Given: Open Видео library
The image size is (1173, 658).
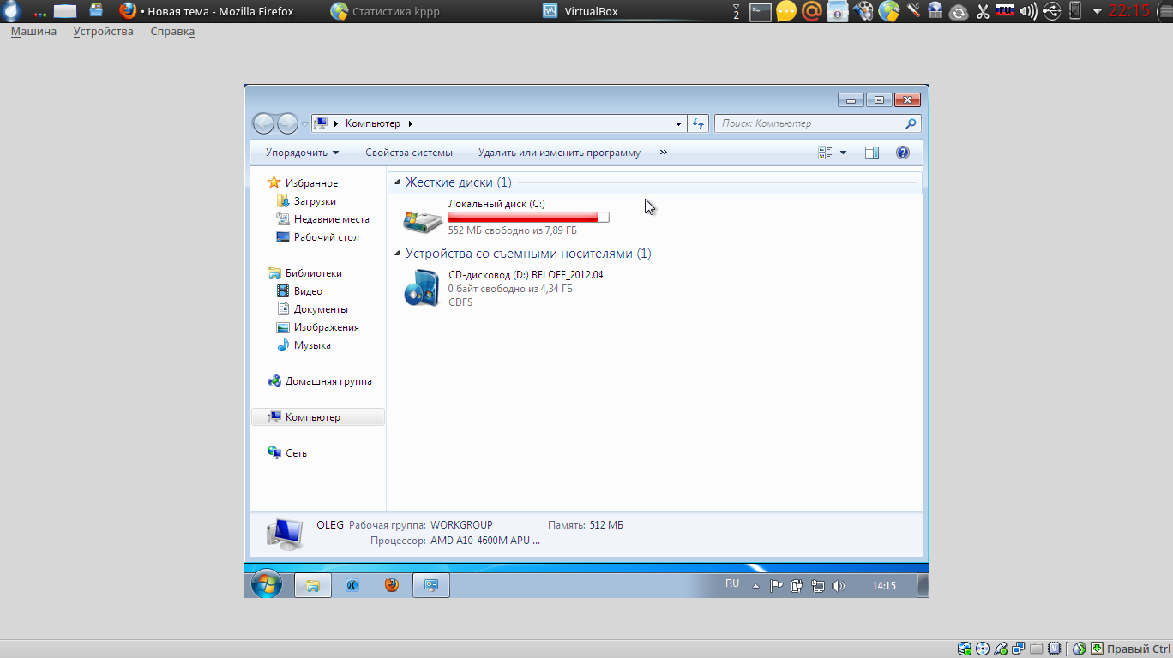Looking at the screenshot, I should pyautogui.click(x=308, y=290).
